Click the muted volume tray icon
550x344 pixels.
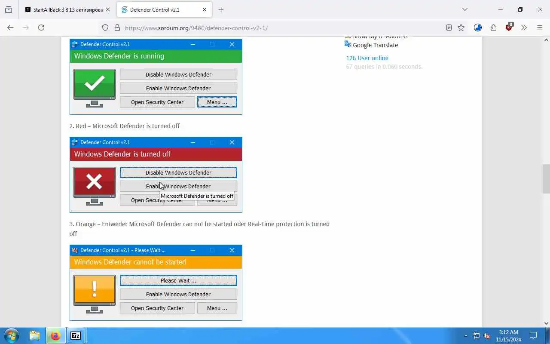[x=487, y=335]
